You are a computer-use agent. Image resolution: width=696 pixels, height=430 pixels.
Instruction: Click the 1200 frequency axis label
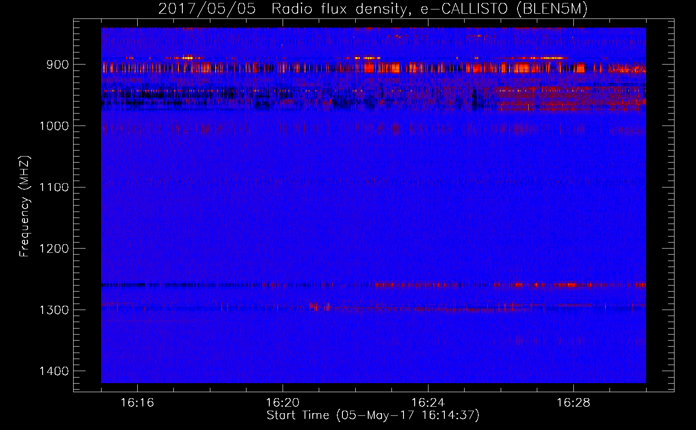click(x=54, y=249)
